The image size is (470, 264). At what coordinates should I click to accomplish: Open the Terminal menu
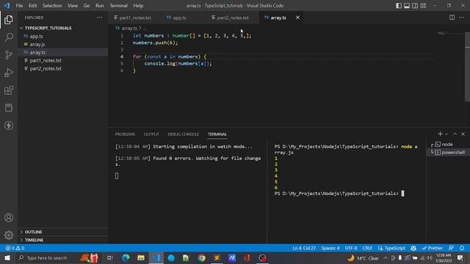118,5
